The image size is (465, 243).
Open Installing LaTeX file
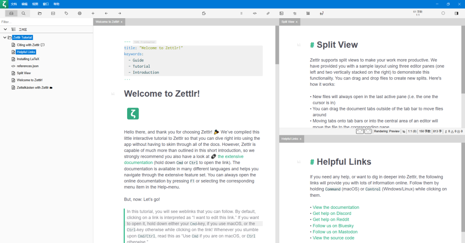tap(28, 59)
